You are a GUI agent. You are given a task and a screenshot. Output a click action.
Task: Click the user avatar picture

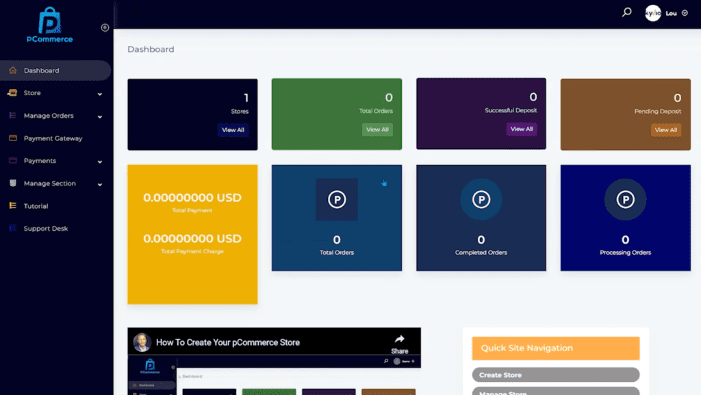tap(652, 13)
